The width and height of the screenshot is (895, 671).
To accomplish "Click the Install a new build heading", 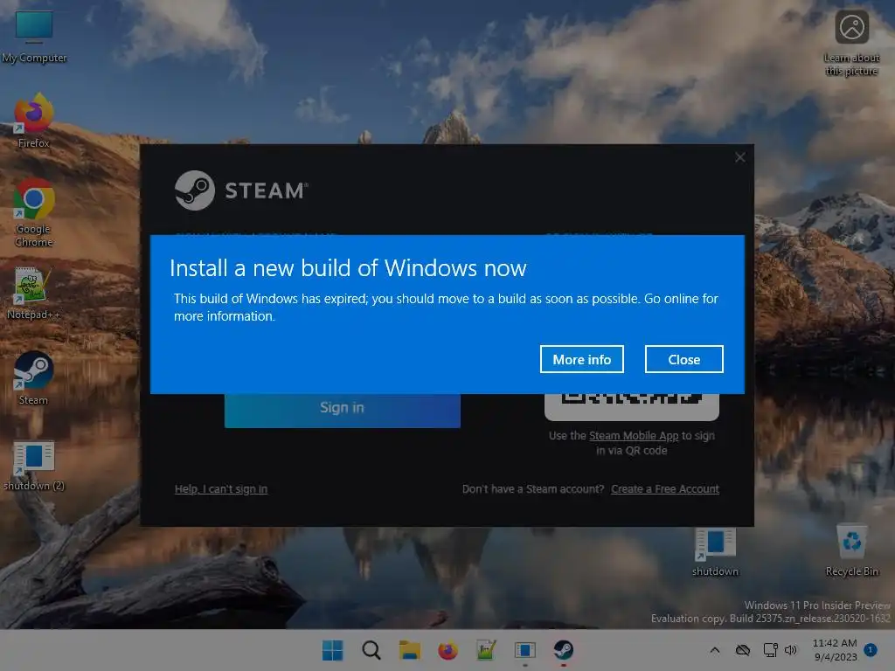I will click(348, 268).
